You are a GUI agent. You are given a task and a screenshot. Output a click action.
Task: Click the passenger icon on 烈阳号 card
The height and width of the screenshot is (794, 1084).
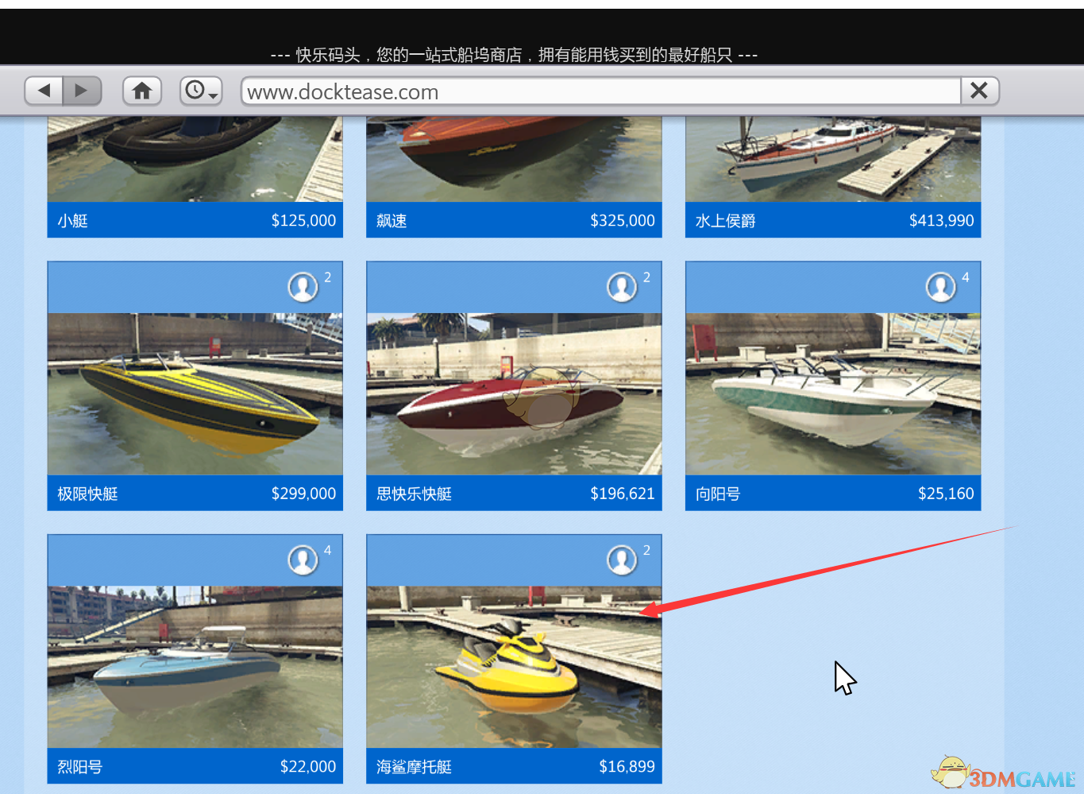pyautogui.click(x=303, y=560)
